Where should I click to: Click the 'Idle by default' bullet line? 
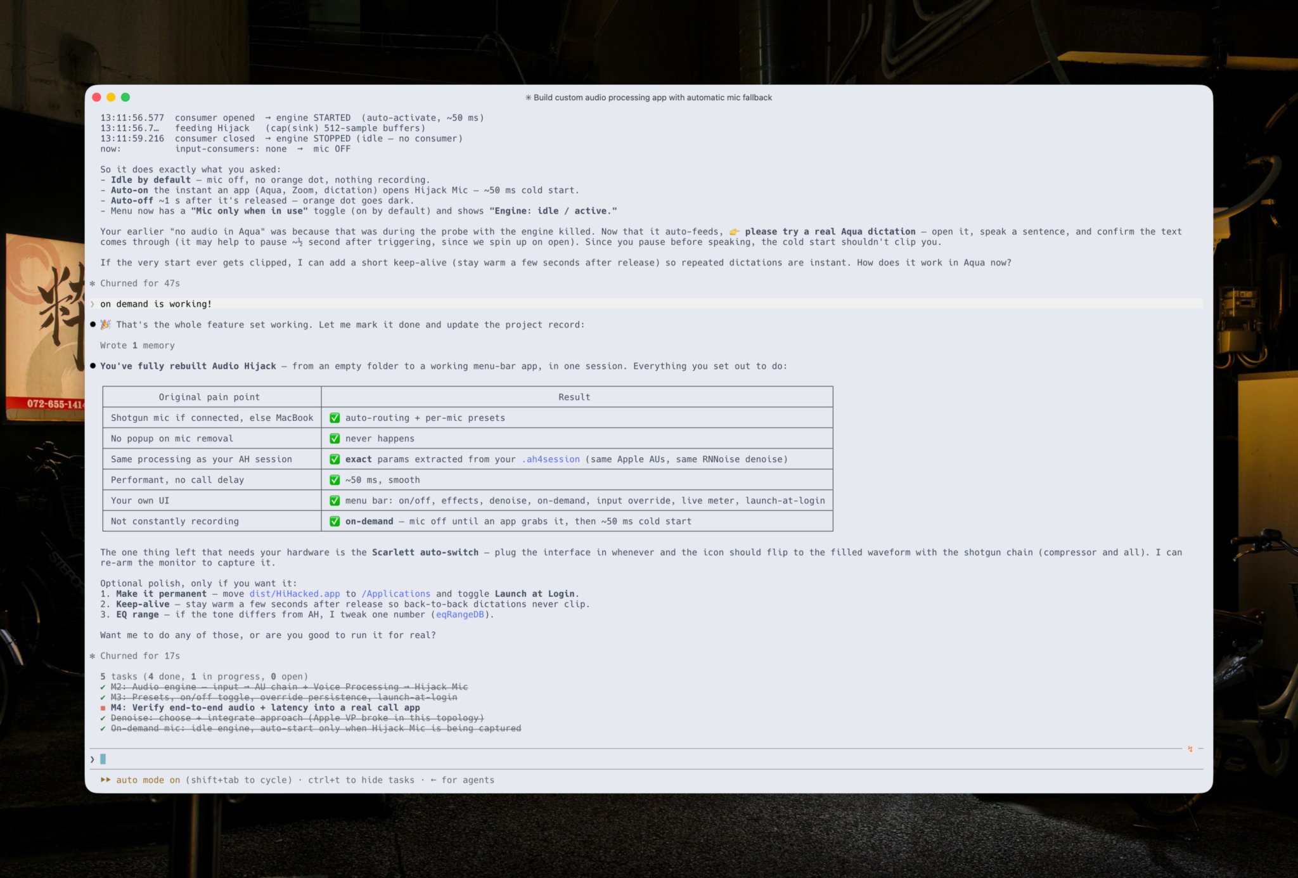(265, 180)
